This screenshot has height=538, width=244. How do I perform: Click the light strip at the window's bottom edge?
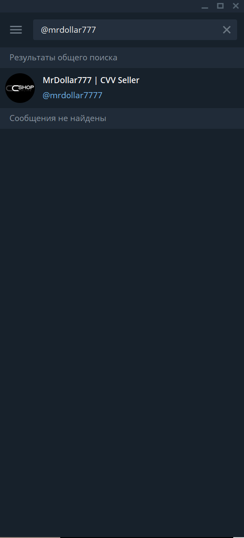[30, 537]
